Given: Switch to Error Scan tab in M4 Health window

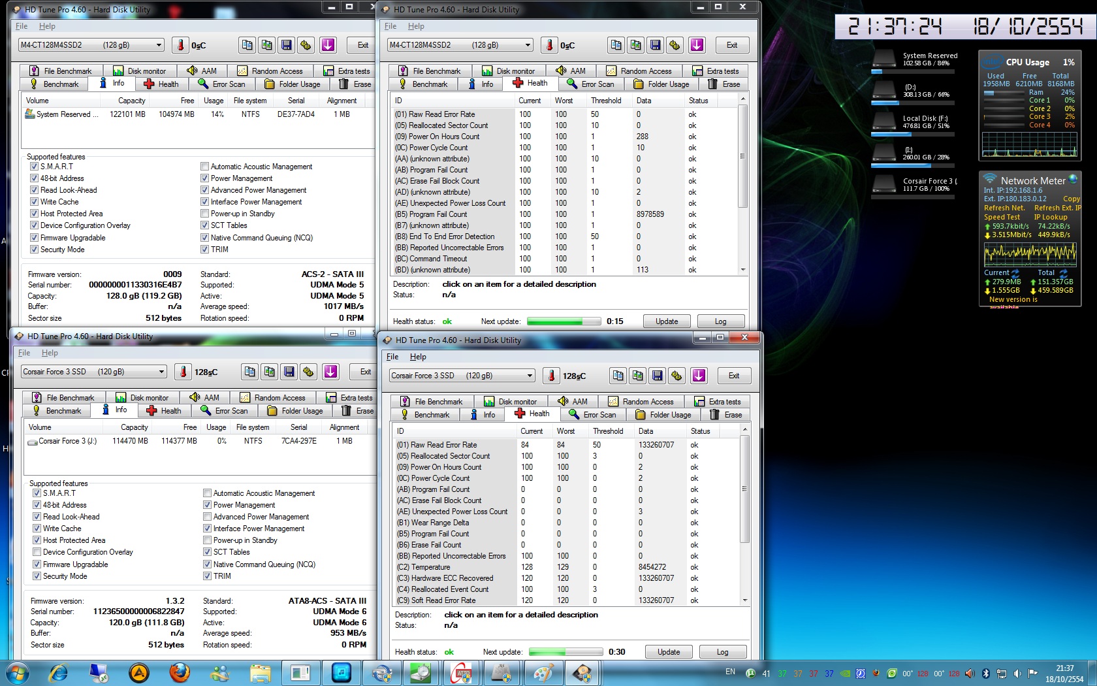Looking at the screenshot, I should [591, 84].
